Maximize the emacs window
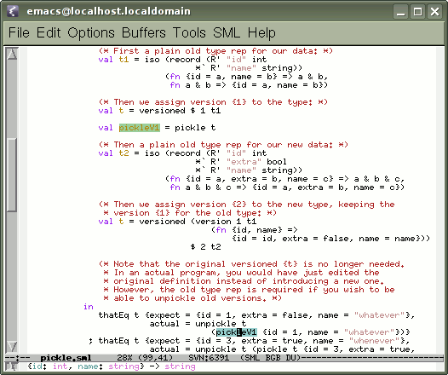This screenshot has height=375, width=448. click(417, 11)
